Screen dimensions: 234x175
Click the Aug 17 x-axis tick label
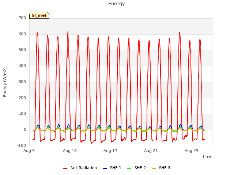[110, 151]
